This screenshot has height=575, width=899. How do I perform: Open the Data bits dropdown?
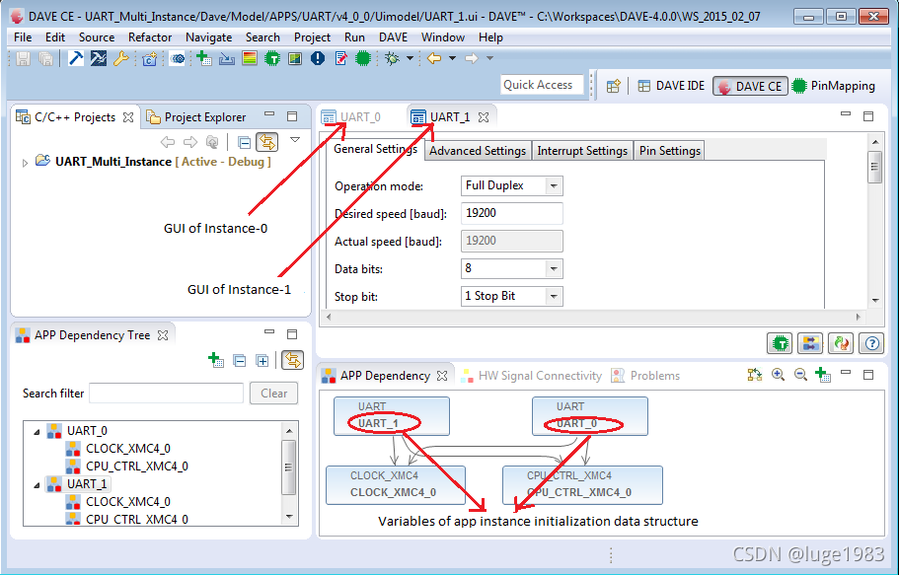(x=511, y=268)
